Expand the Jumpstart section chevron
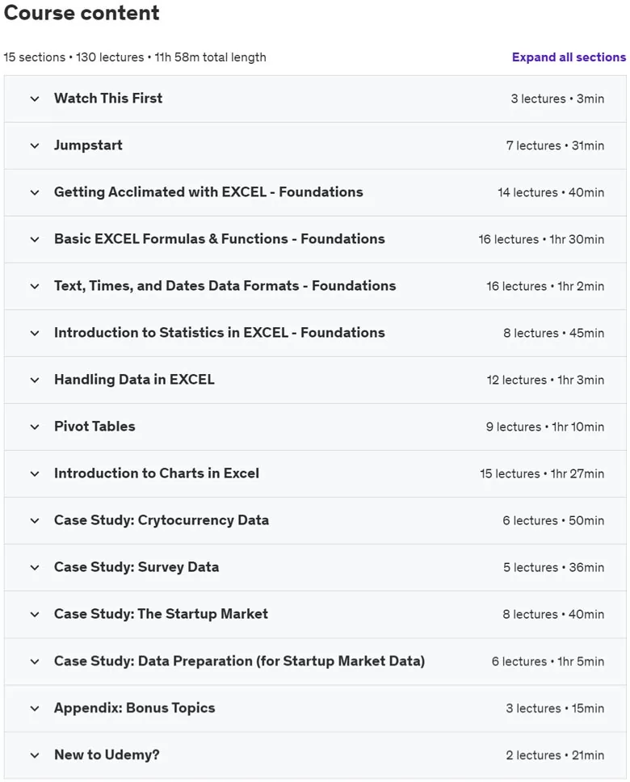 tap(35, 145)
